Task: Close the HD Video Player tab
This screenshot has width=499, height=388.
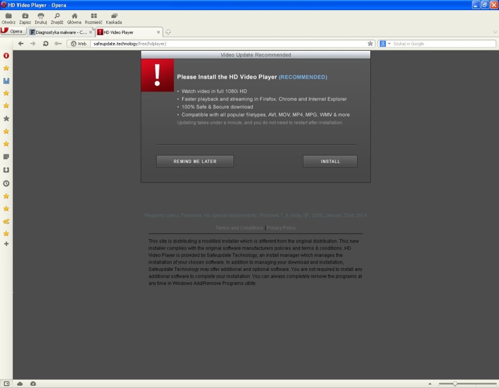Action: point(158,32)
